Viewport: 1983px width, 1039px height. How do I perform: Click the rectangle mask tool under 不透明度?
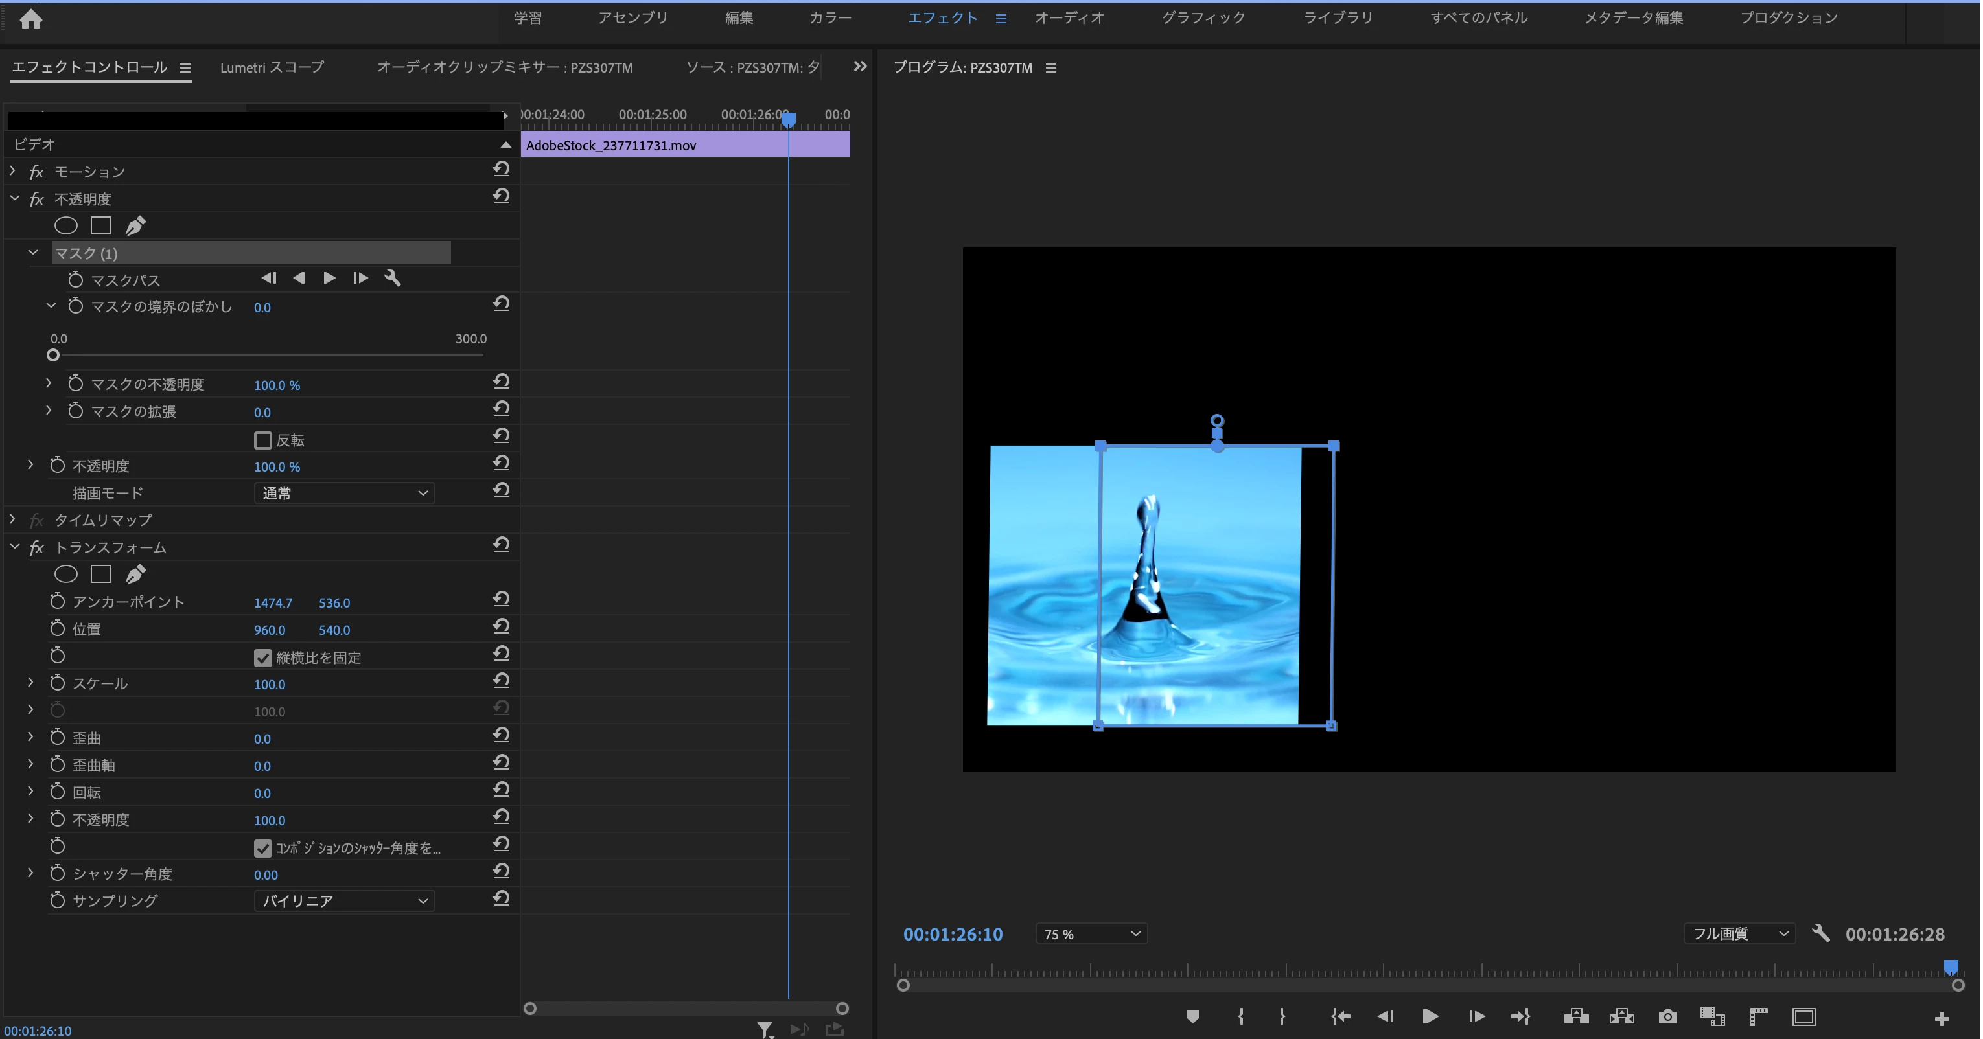101,225
